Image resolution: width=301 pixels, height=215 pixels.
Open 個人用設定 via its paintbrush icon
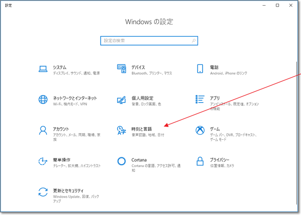pos(121,100)
